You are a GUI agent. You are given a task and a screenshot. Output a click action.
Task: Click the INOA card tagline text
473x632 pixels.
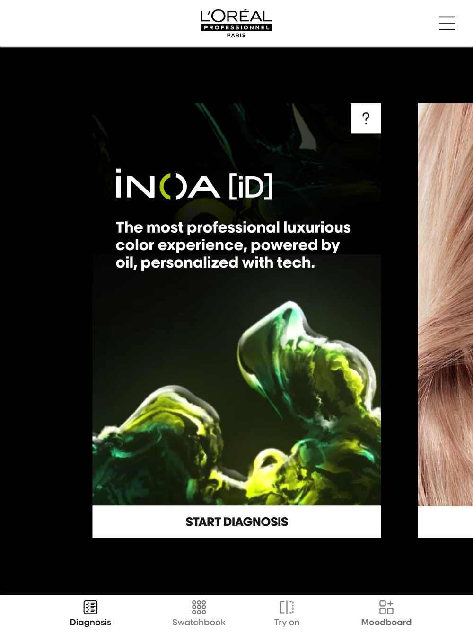(x=233, y=245)
